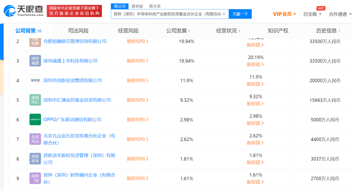
Task: Switch to the 公司背景 tab
Action: tap(28, 31)
